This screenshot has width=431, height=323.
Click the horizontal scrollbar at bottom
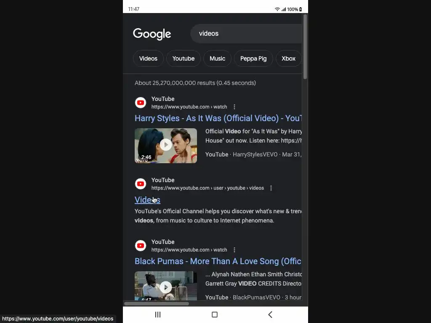pyautogui.click(x=157, y=304)
